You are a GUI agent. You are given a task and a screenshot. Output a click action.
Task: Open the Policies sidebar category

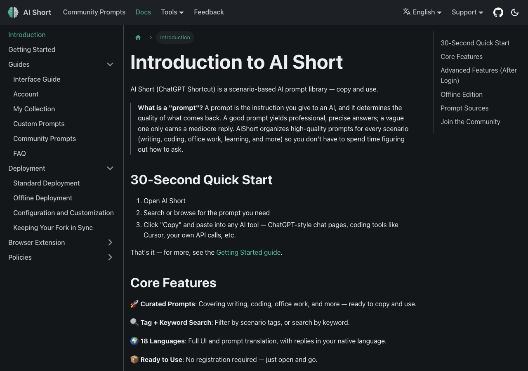(x=20, y=257)
